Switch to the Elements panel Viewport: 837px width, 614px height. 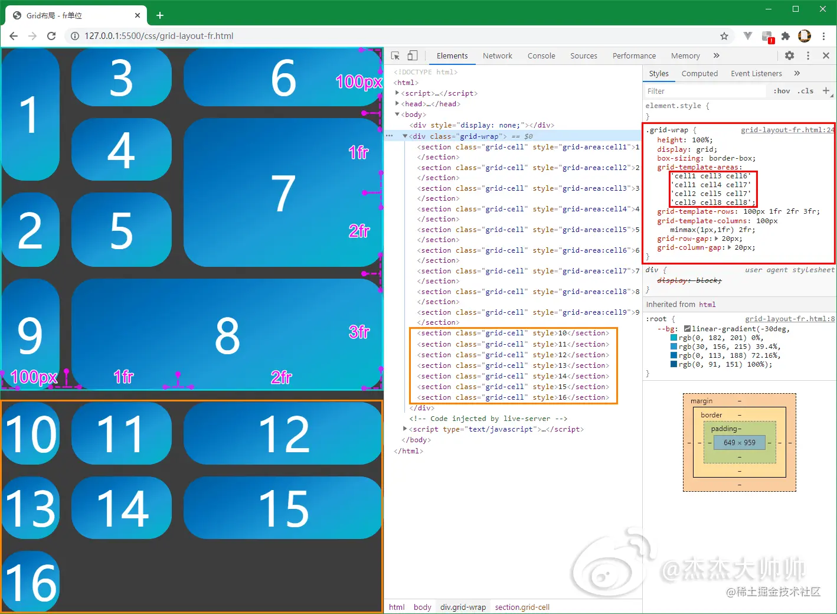click(x=452, y=55)
